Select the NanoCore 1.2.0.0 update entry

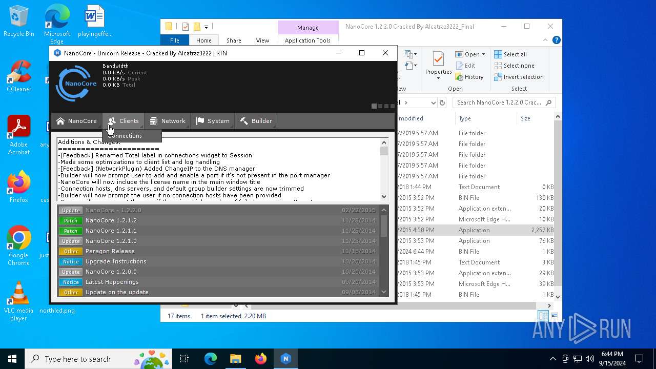[x=218, y=272]
